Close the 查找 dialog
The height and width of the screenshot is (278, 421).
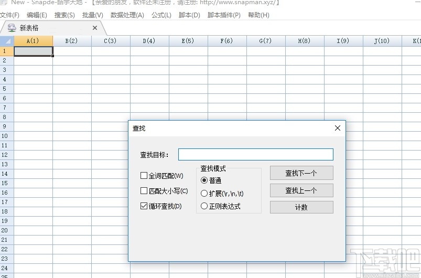338,128
